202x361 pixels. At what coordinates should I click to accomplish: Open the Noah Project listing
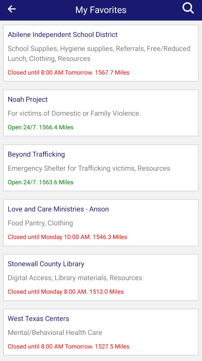point(28,99)
